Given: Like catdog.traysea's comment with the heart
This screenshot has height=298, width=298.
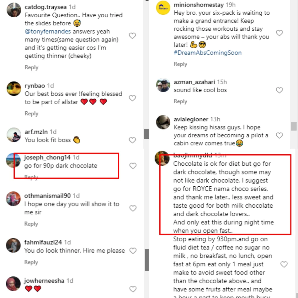Looking at the screenshot, I should tap(132, 36).
